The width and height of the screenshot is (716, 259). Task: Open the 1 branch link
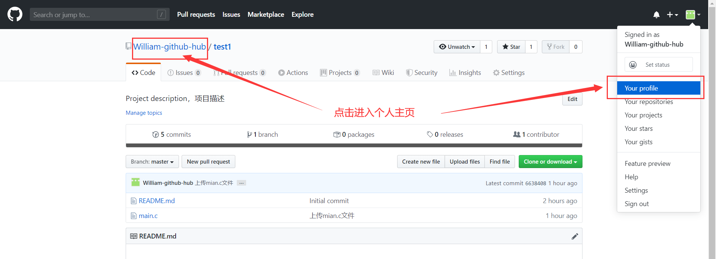[262, 135]
